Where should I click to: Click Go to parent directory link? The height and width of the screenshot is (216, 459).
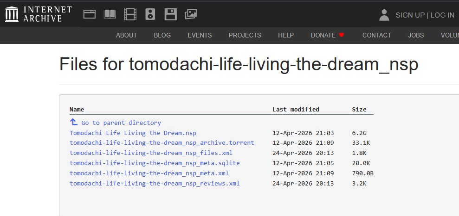pos(121,123)
